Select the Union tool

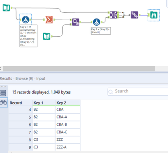(113, 15)
